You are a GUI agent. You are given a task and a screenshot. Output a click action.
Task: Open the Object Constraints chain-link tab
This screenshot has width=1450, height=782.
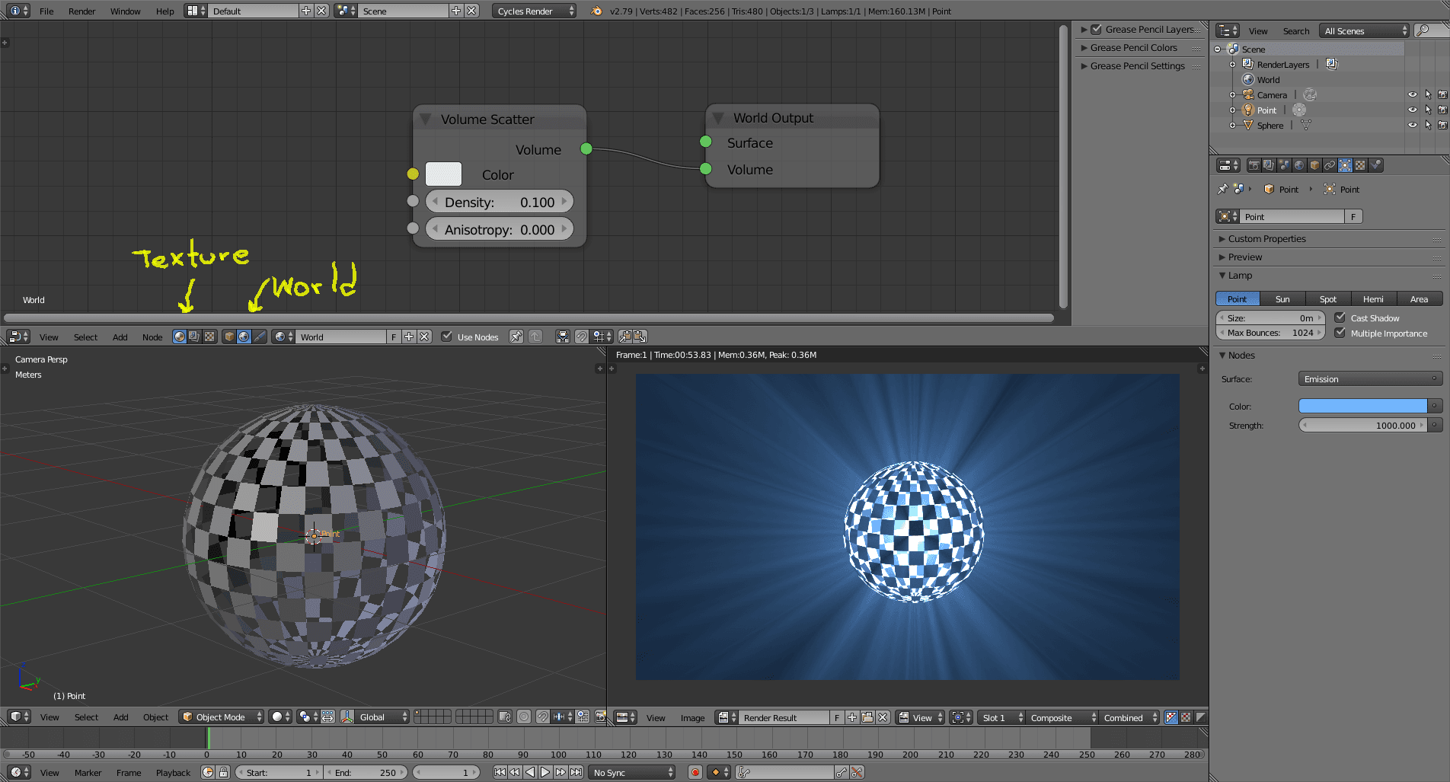pyautogui.click(x=1330, y=165)
